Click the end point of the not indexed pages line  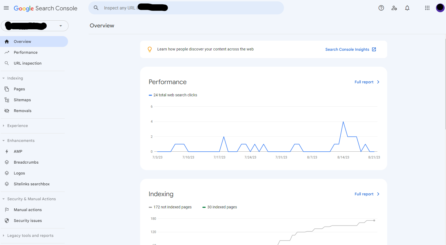click(374, 220)
